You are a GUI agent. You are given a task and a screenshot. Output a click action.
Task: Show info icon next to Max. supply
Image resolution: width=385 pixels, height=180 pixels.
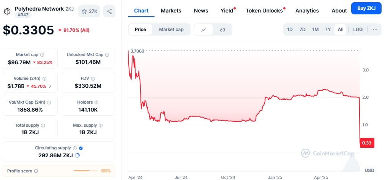pos(101,126)
